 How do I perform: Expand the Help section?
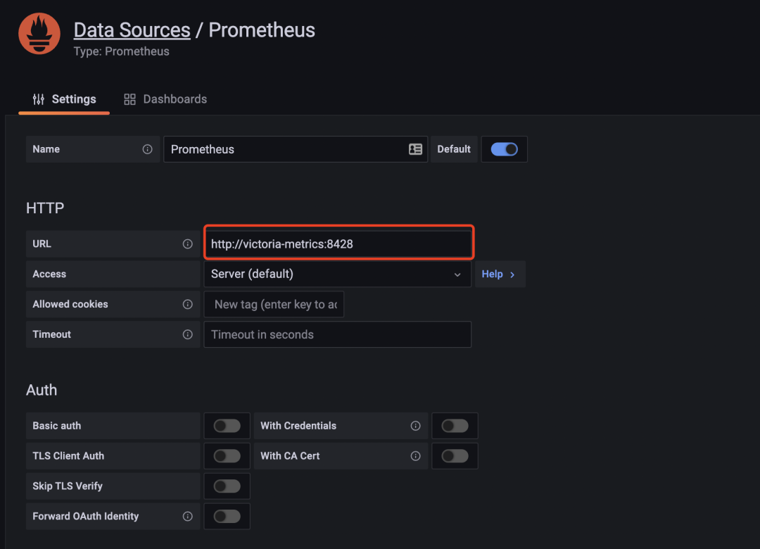(x=498, y=274)
